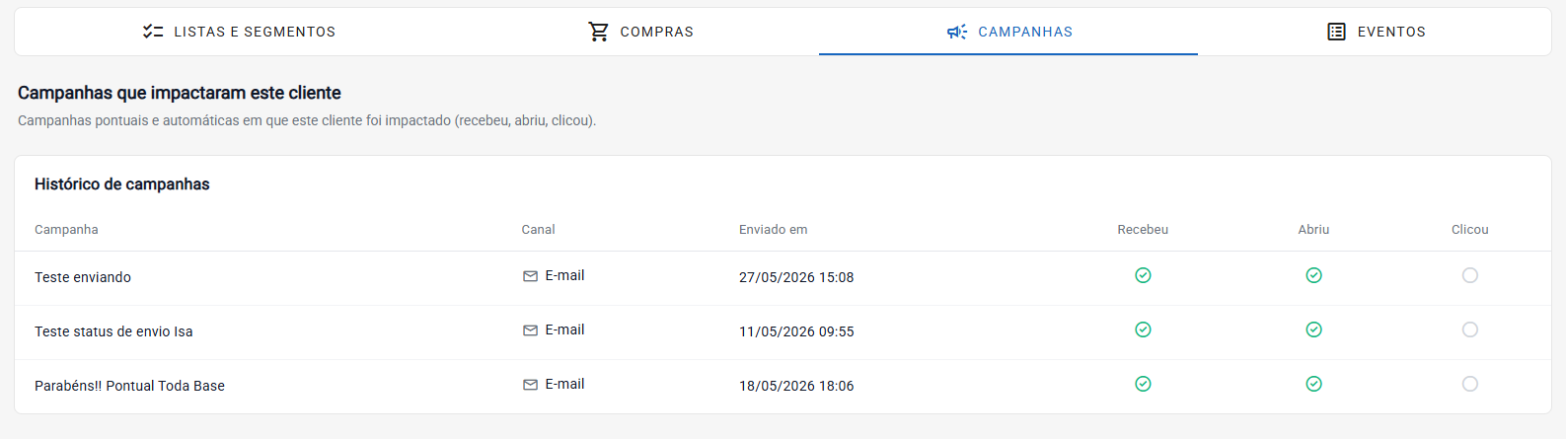Select the Teste enviando campaign row name
1566x439 pixels.
point(83,277)
